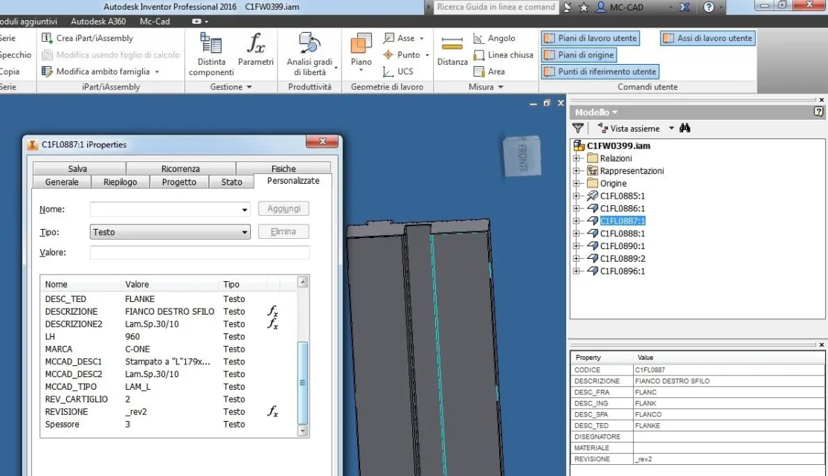Measure with the Angolo tool
Viewport: 828px width, 476px height.
pyautogui.click(x=494, y=38)
